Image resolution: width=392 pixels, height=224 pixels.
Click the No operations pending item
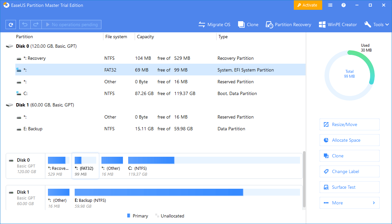pos(72,24)
